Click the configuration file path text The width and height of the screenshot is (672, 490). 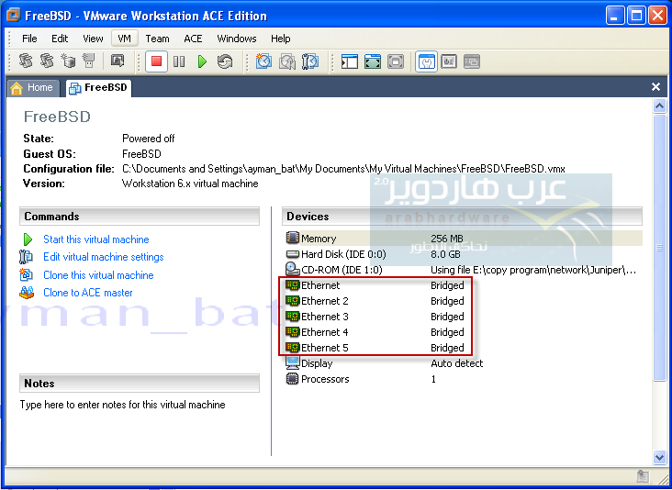(343, 169)
